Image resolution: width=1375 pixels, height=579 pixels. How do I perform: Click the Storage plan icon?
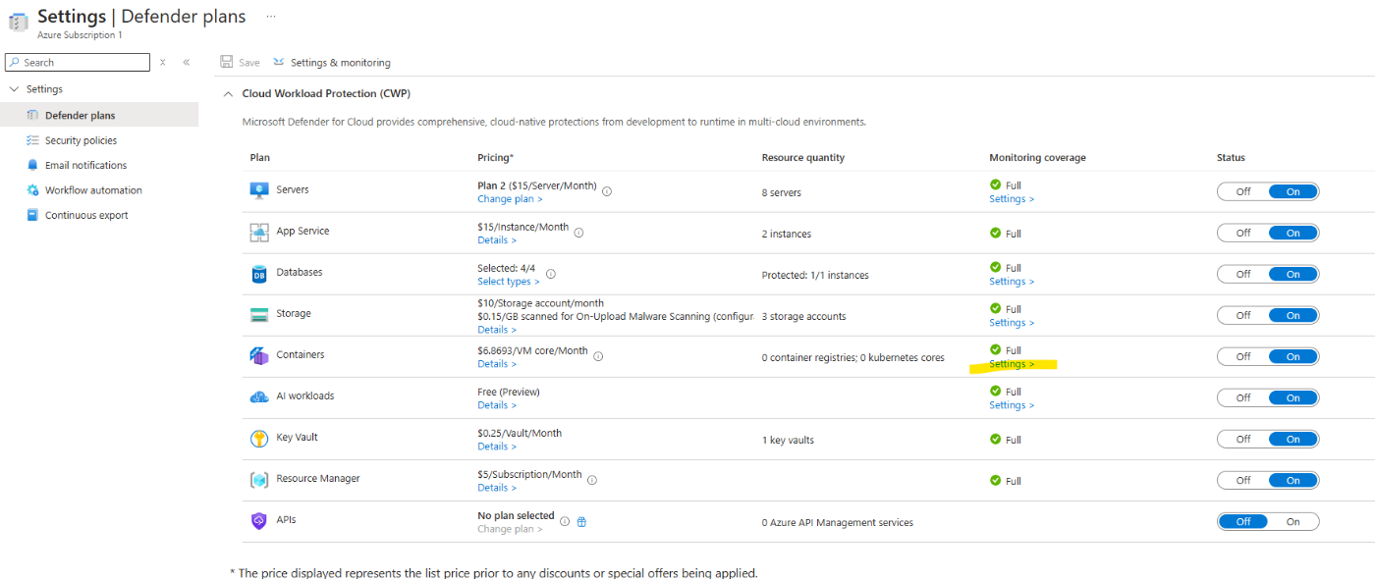259,315
